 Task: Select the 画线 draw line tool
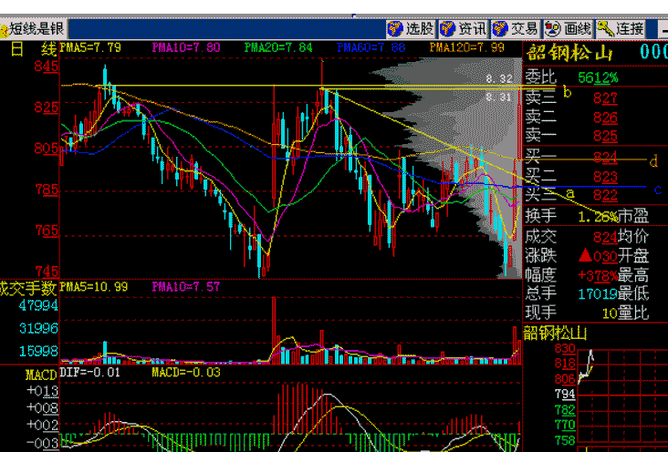[x=569, y=29]
